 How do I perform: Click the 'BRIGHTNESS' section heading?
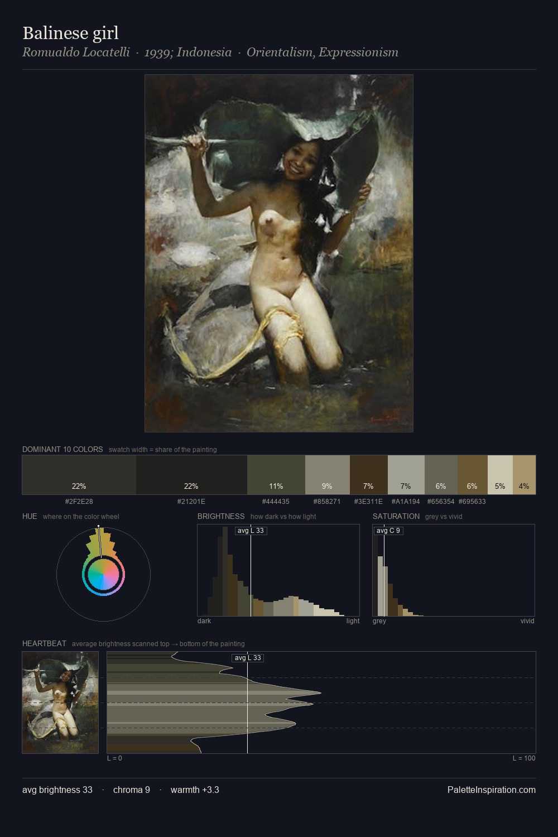pyautogui.click(x=221, y=516)
